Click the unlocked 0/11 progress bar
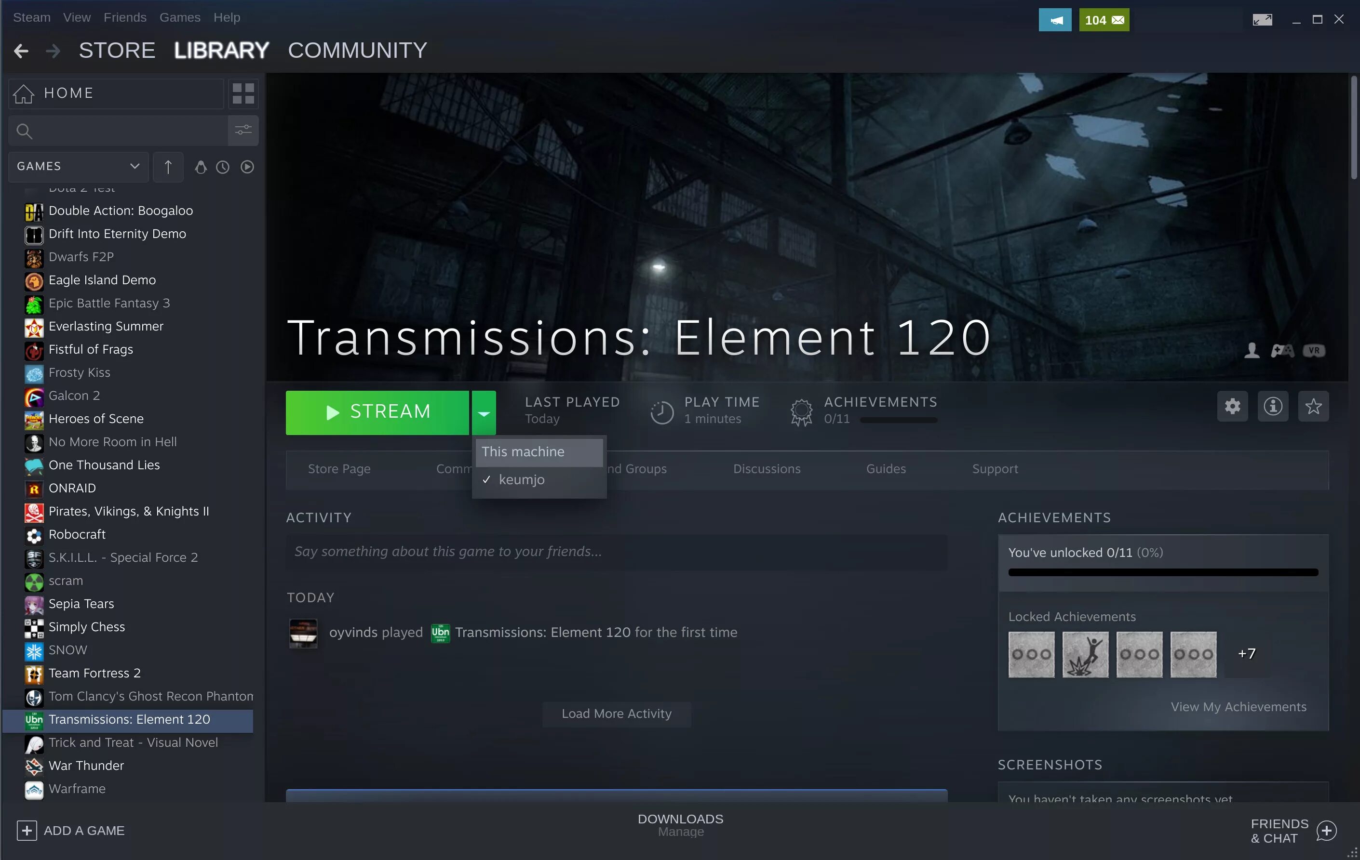Screen dimensions: 1360x860 [x=1163, y=573]
